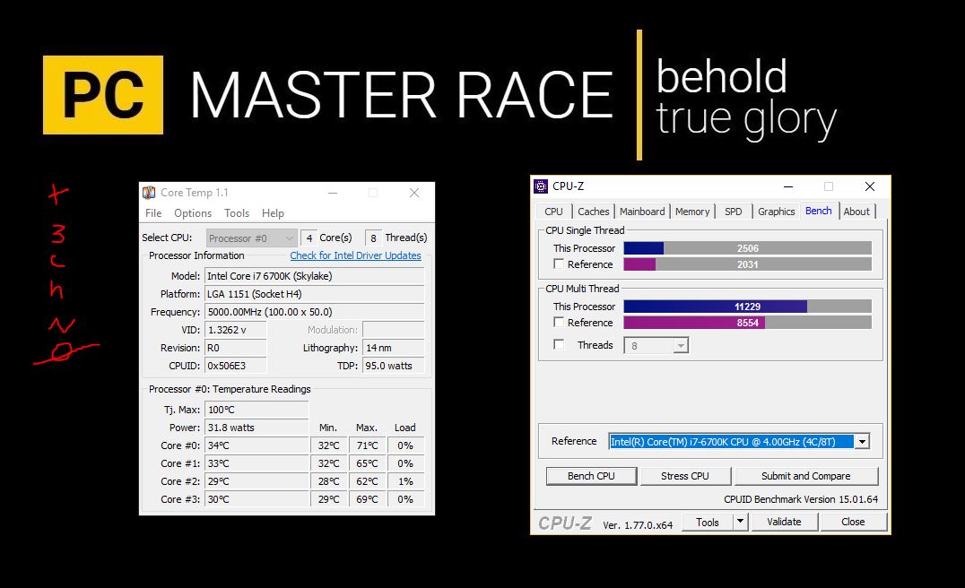Click the Frequency field showing 5000.00MHz
This screenshot has width=965, height=588.
[x=315, y=312]
